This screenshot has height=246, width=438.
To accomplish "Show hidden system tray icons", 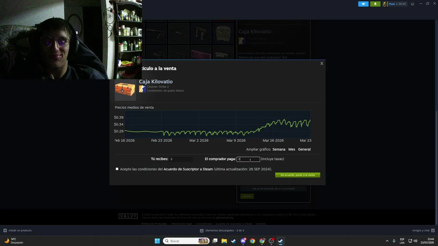I will coord(387,241).
